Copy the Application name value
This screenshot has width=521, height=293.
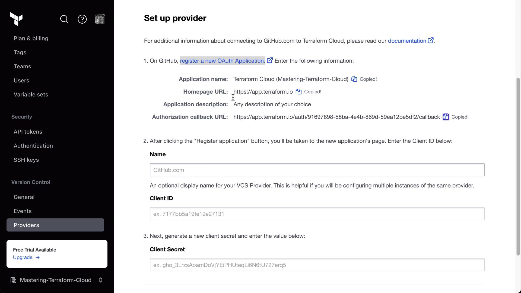pyautogui.click(x=354, y=79)
